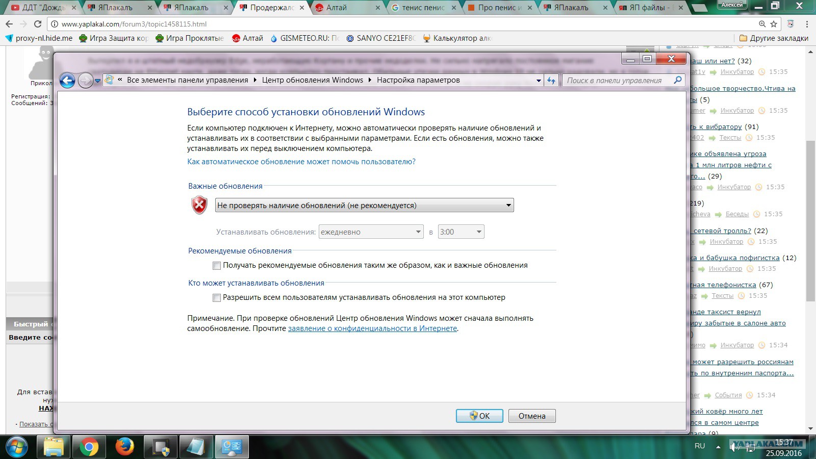
Task: Open the notepad icon on the taskbar
Action: [196, 447]
